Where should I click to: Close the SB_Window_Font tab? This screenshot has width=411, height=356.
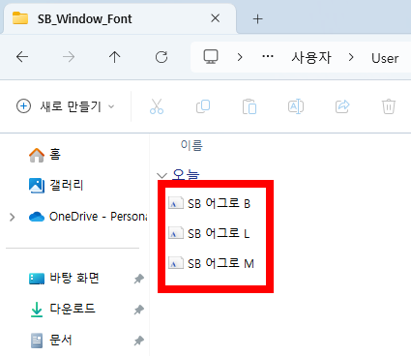(216, 18)
